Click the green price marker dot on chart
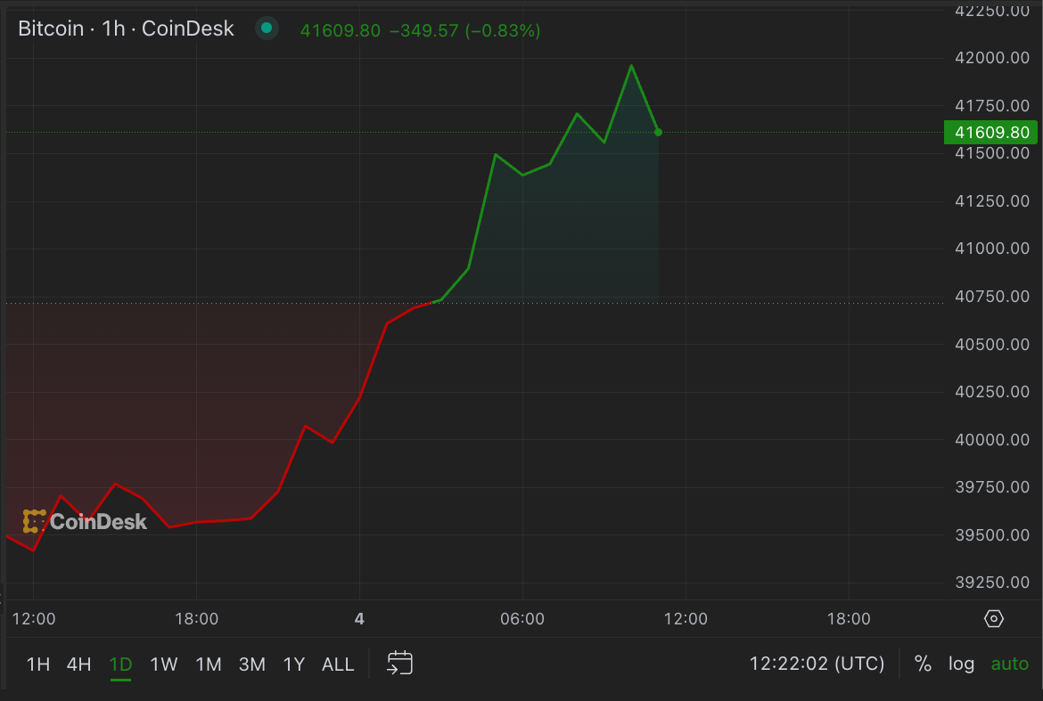The image size is (1043, 701). (x=658, y=132)
